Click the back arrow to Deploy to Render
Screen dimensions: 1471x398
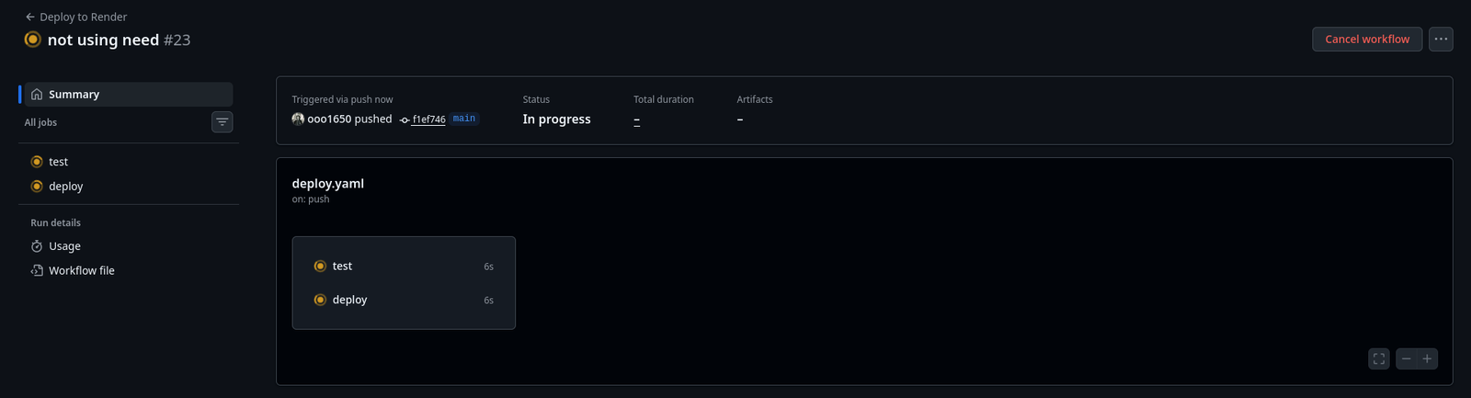coord(30,17)
